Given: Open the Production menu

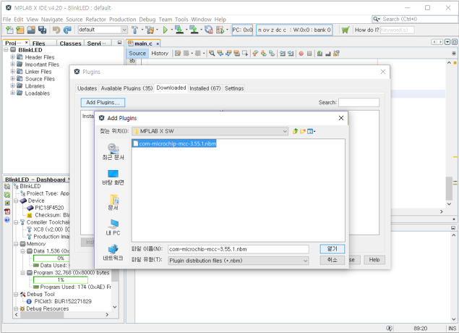Looking at the screenshot, I should [123, 20].
